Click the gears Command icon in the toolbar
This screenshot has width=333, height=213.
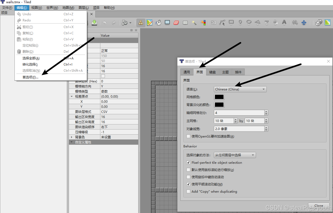click(x=125, y=23)
